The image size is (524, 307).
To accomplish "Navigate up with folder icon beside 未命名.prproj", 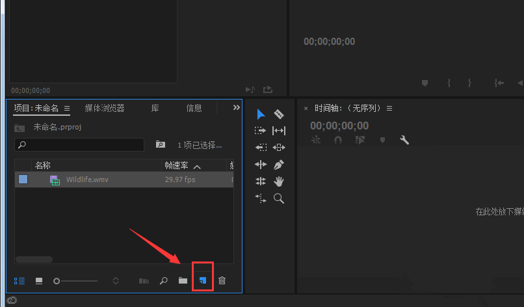I will tap(20, 128).
